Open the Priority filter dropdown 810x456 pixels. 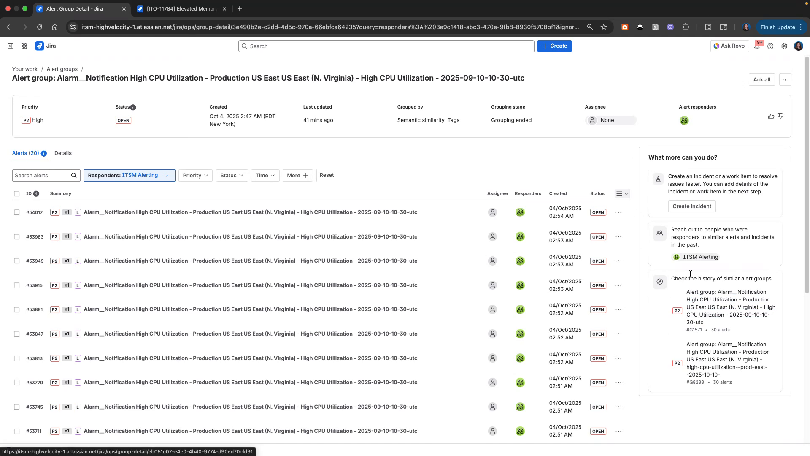(195, 175)
